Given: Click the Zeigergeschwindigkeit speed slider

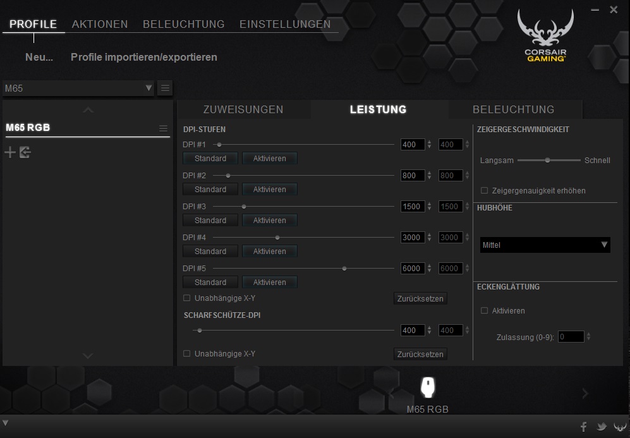Looking at the screenshot, I should click(x=548, y=160).
